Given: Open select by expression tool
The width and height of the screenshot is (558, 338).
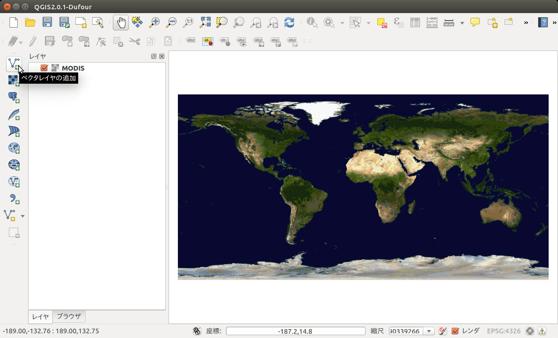Looking at the screenshot, I should pyautogui.click(x=398, y=22).
